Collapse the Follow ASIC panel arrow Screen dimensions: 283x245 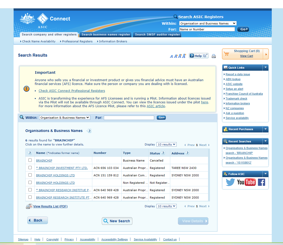[x=266, y=174]
